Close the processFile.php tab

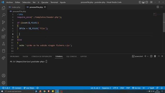click(45, 7)
